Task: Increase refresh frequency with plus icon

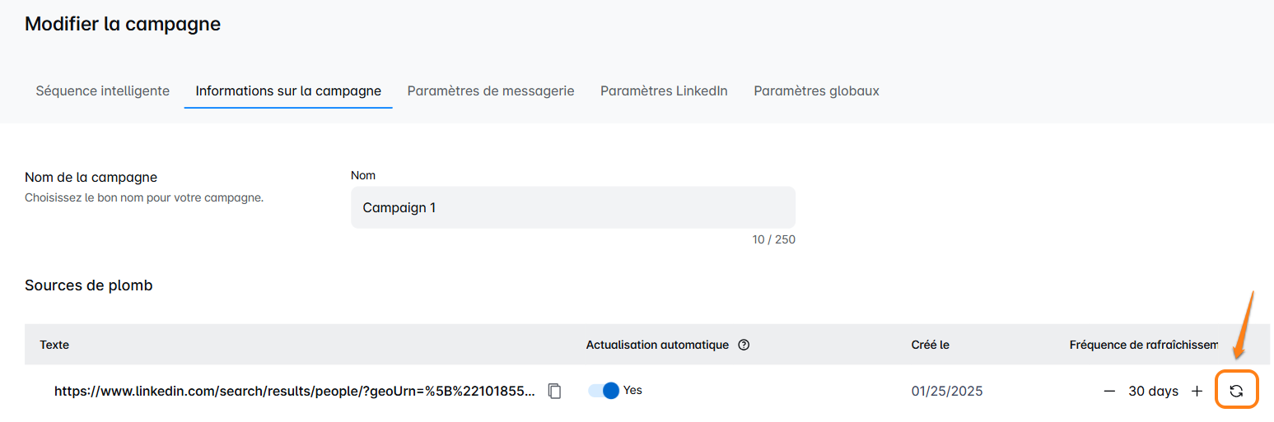Action: tap(1197, 392)
